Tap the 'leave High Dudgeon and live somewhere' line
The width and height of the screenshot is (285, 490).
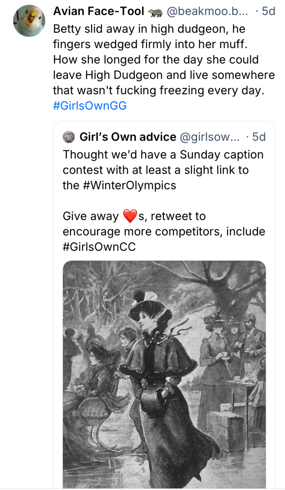(x=164, y=75)
